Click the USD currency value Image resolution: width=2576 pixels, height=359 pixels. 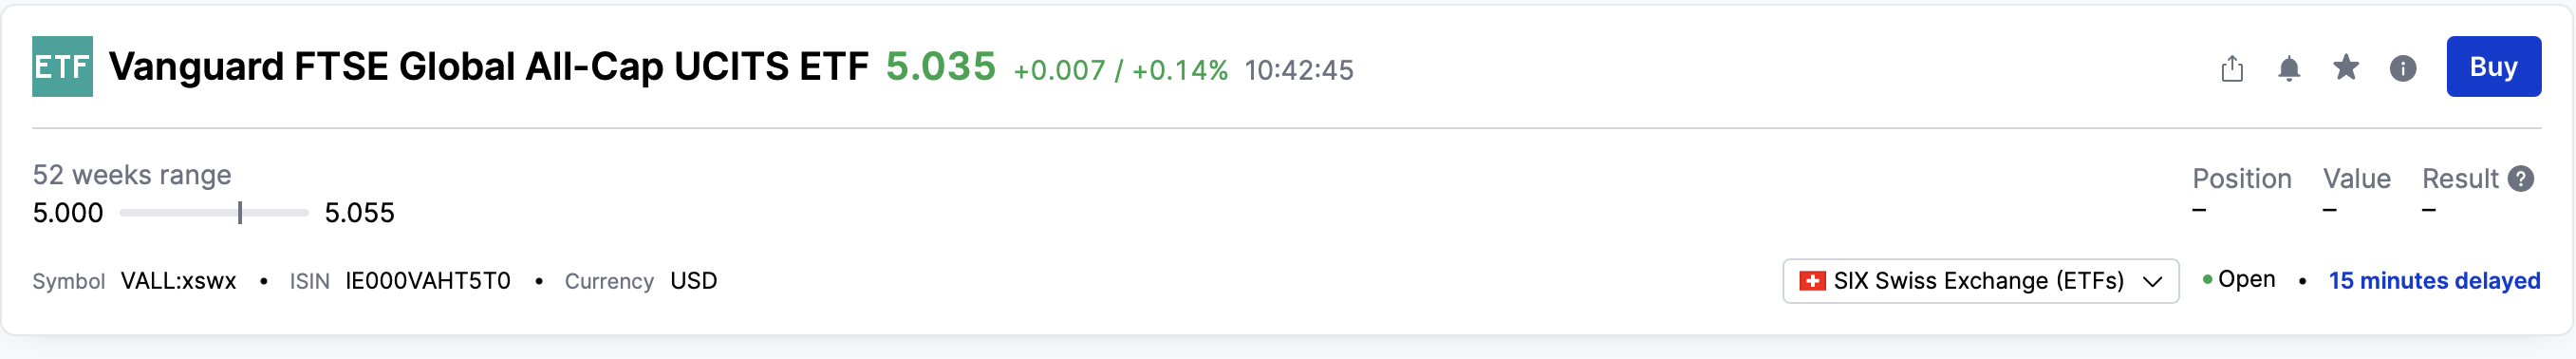[693, 281]
